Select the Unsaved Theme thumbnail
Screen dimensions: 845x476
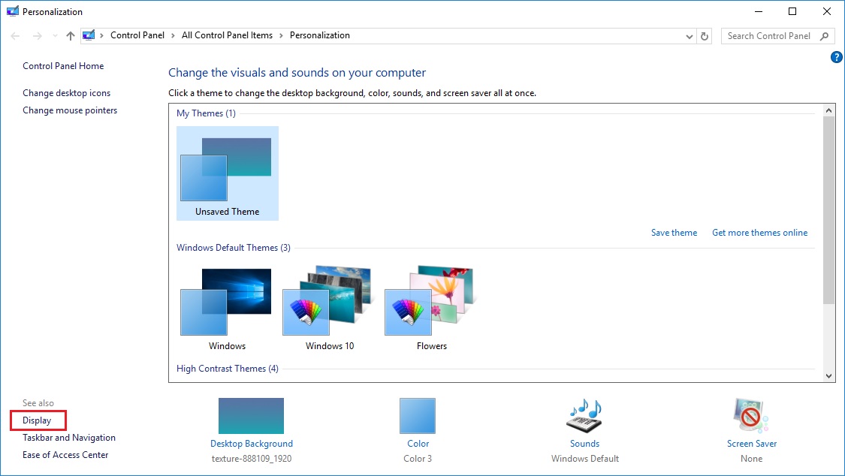tap(228, 173)
